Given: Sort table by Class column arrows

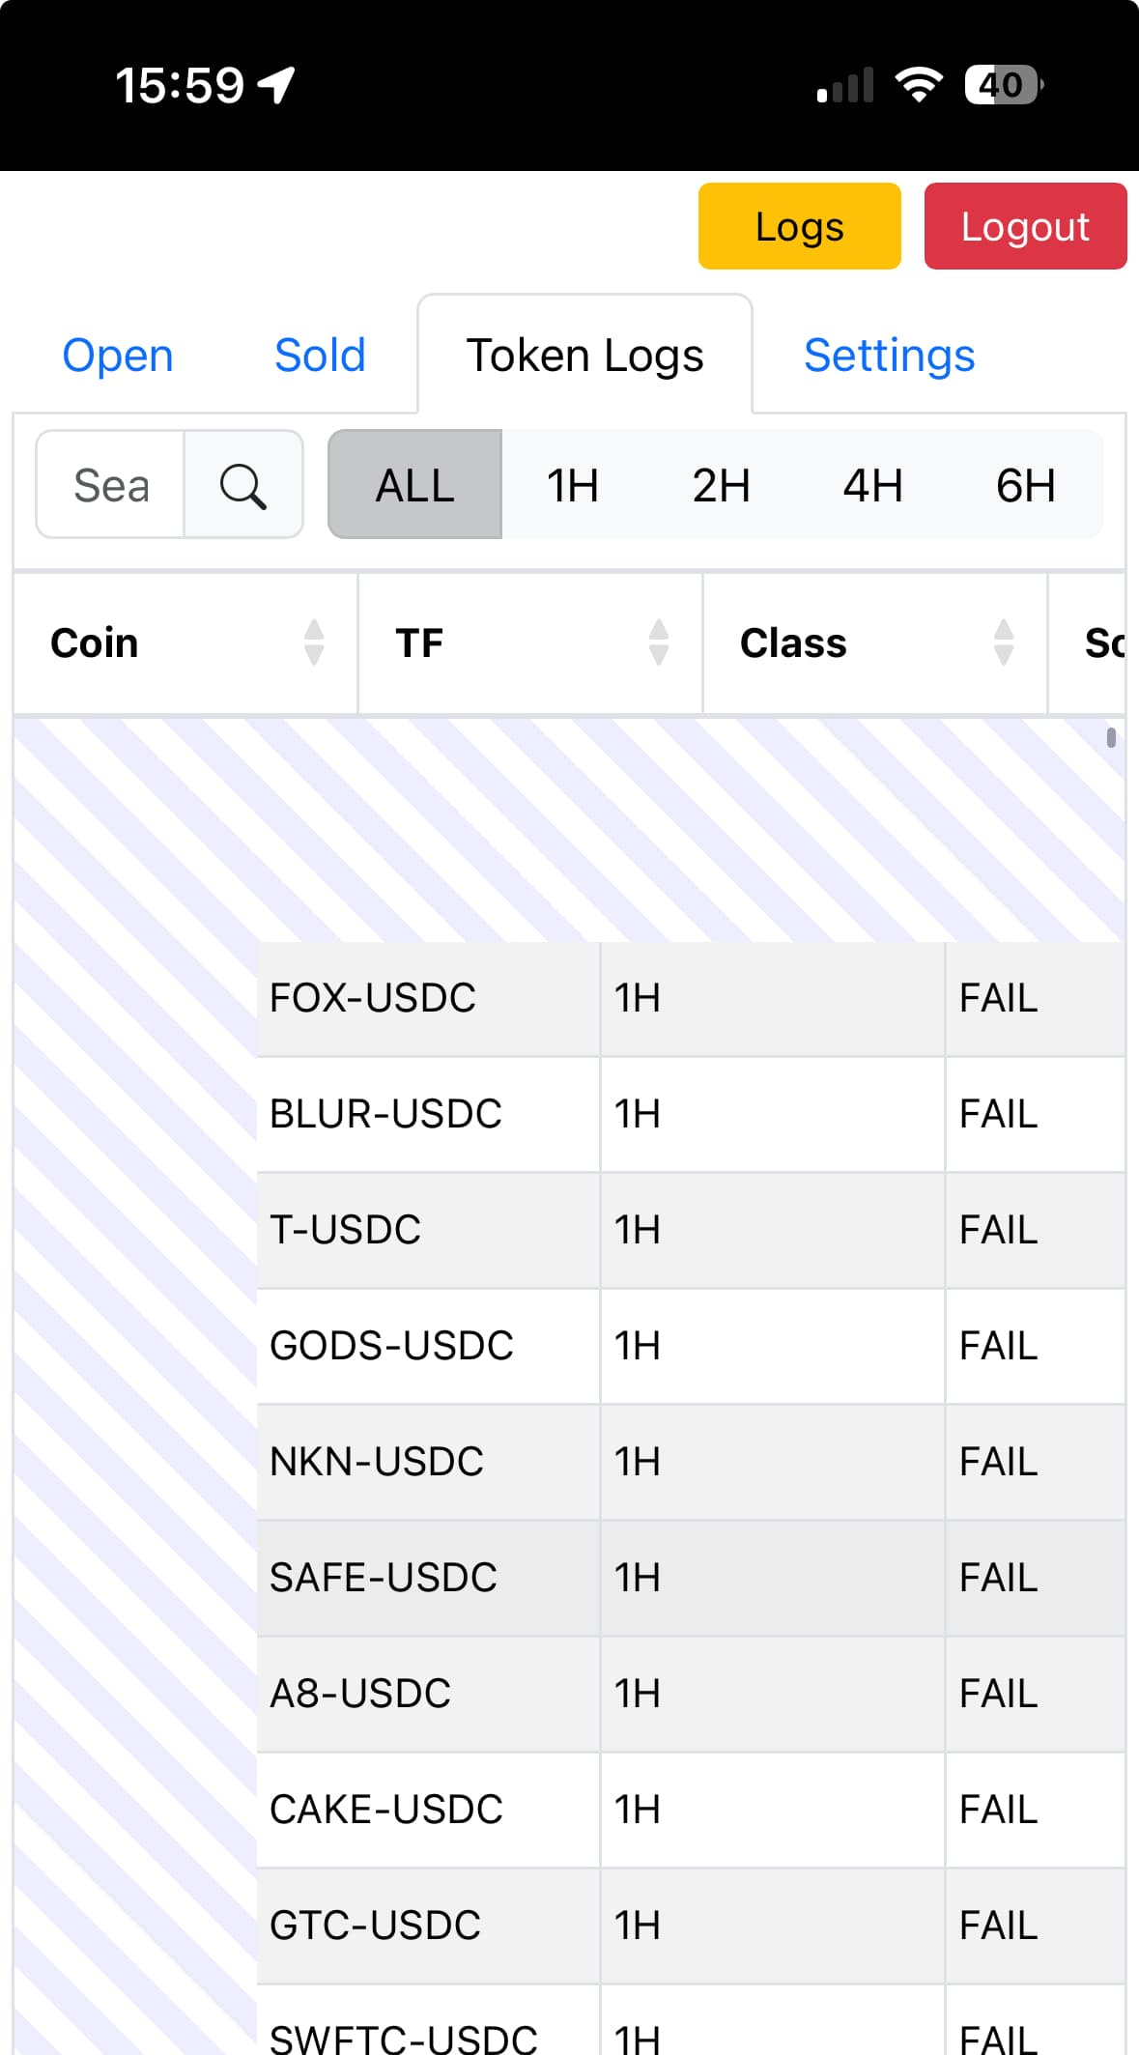Looking at the screenshot, I should tap(1004, 642).
